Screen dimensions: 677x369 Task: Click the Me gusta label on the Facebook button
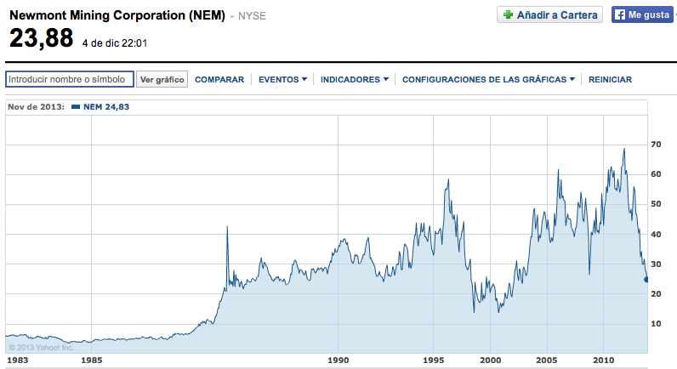coord(648,14)
